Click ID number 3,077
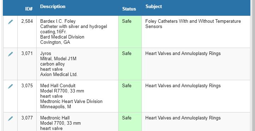Screen dimensions: 255x131 [27, 118]
